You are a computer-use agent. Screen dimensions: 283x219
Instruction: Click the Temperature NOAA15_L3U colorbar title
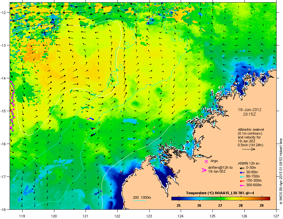click(220, 193)
